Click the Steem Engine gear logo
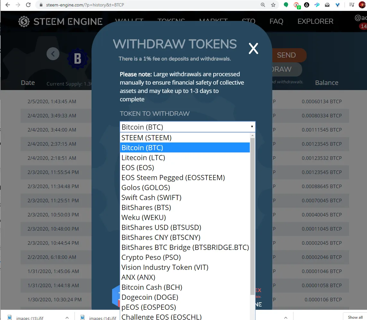 [24, 22]
